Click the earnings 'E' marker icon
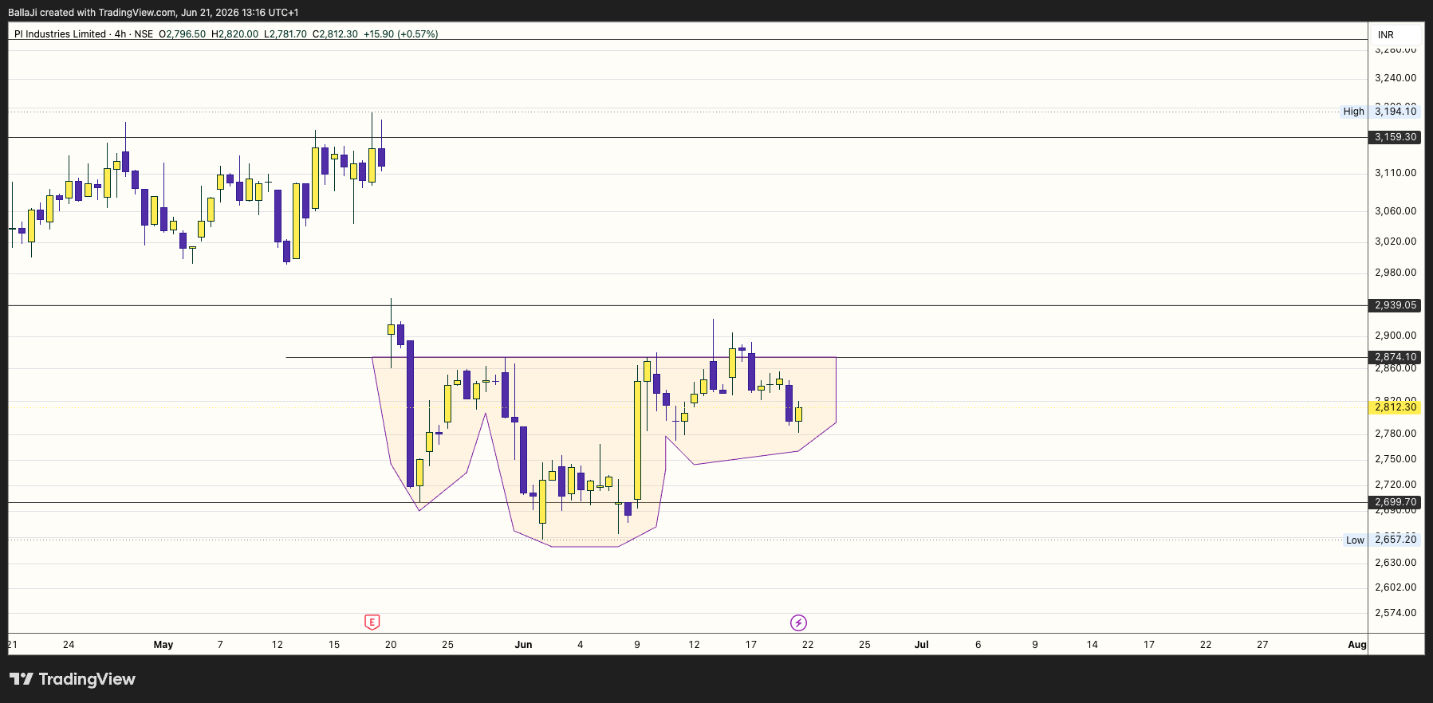Viewport: 1433px width, 703px height. (372, 622)
